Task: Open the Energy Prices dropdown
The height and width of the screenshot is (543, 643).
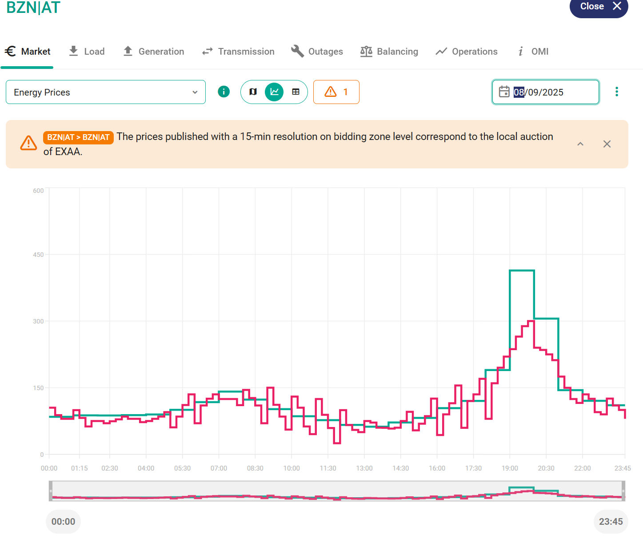Action: click(x=106, y=92)
